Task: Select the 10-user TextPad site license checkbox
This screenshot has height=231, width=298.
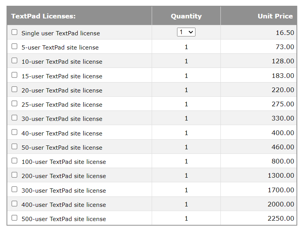Action: pyautogui.click(x=15, y=61)
